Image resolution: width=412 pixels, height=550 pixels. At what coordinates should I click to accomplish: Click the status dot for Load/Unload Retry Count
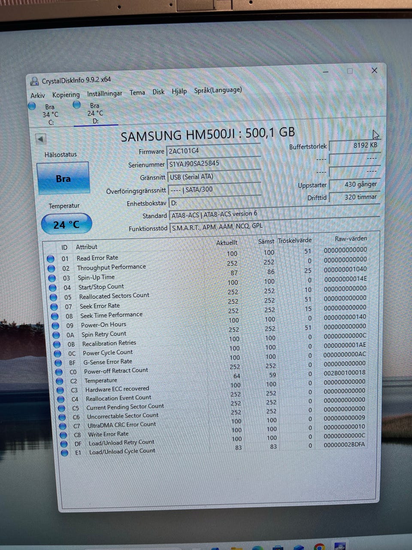[x=64, y=444]
